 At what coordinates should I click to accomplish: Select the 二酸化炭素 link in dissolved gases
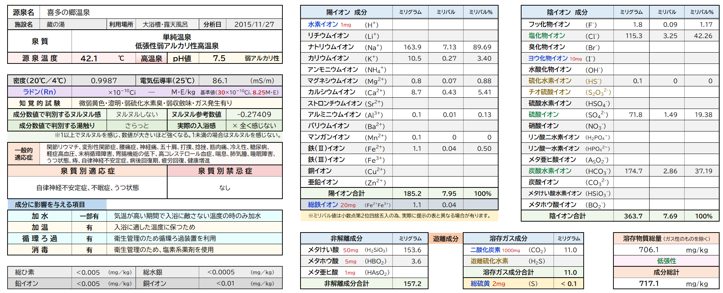click(x=485, y=250)
